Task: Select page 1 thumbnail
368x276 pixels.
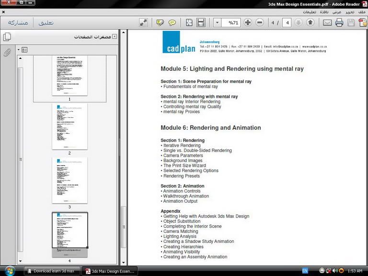Action: pyautogui.click(x=69, y=76)
